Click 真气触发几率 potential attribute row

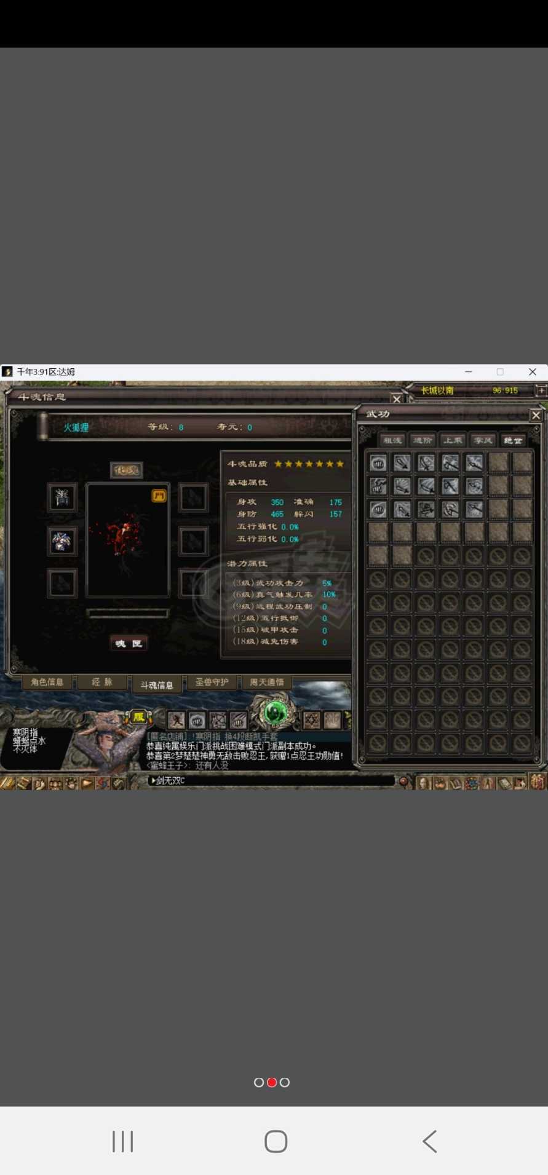click(x=285, y=595)
